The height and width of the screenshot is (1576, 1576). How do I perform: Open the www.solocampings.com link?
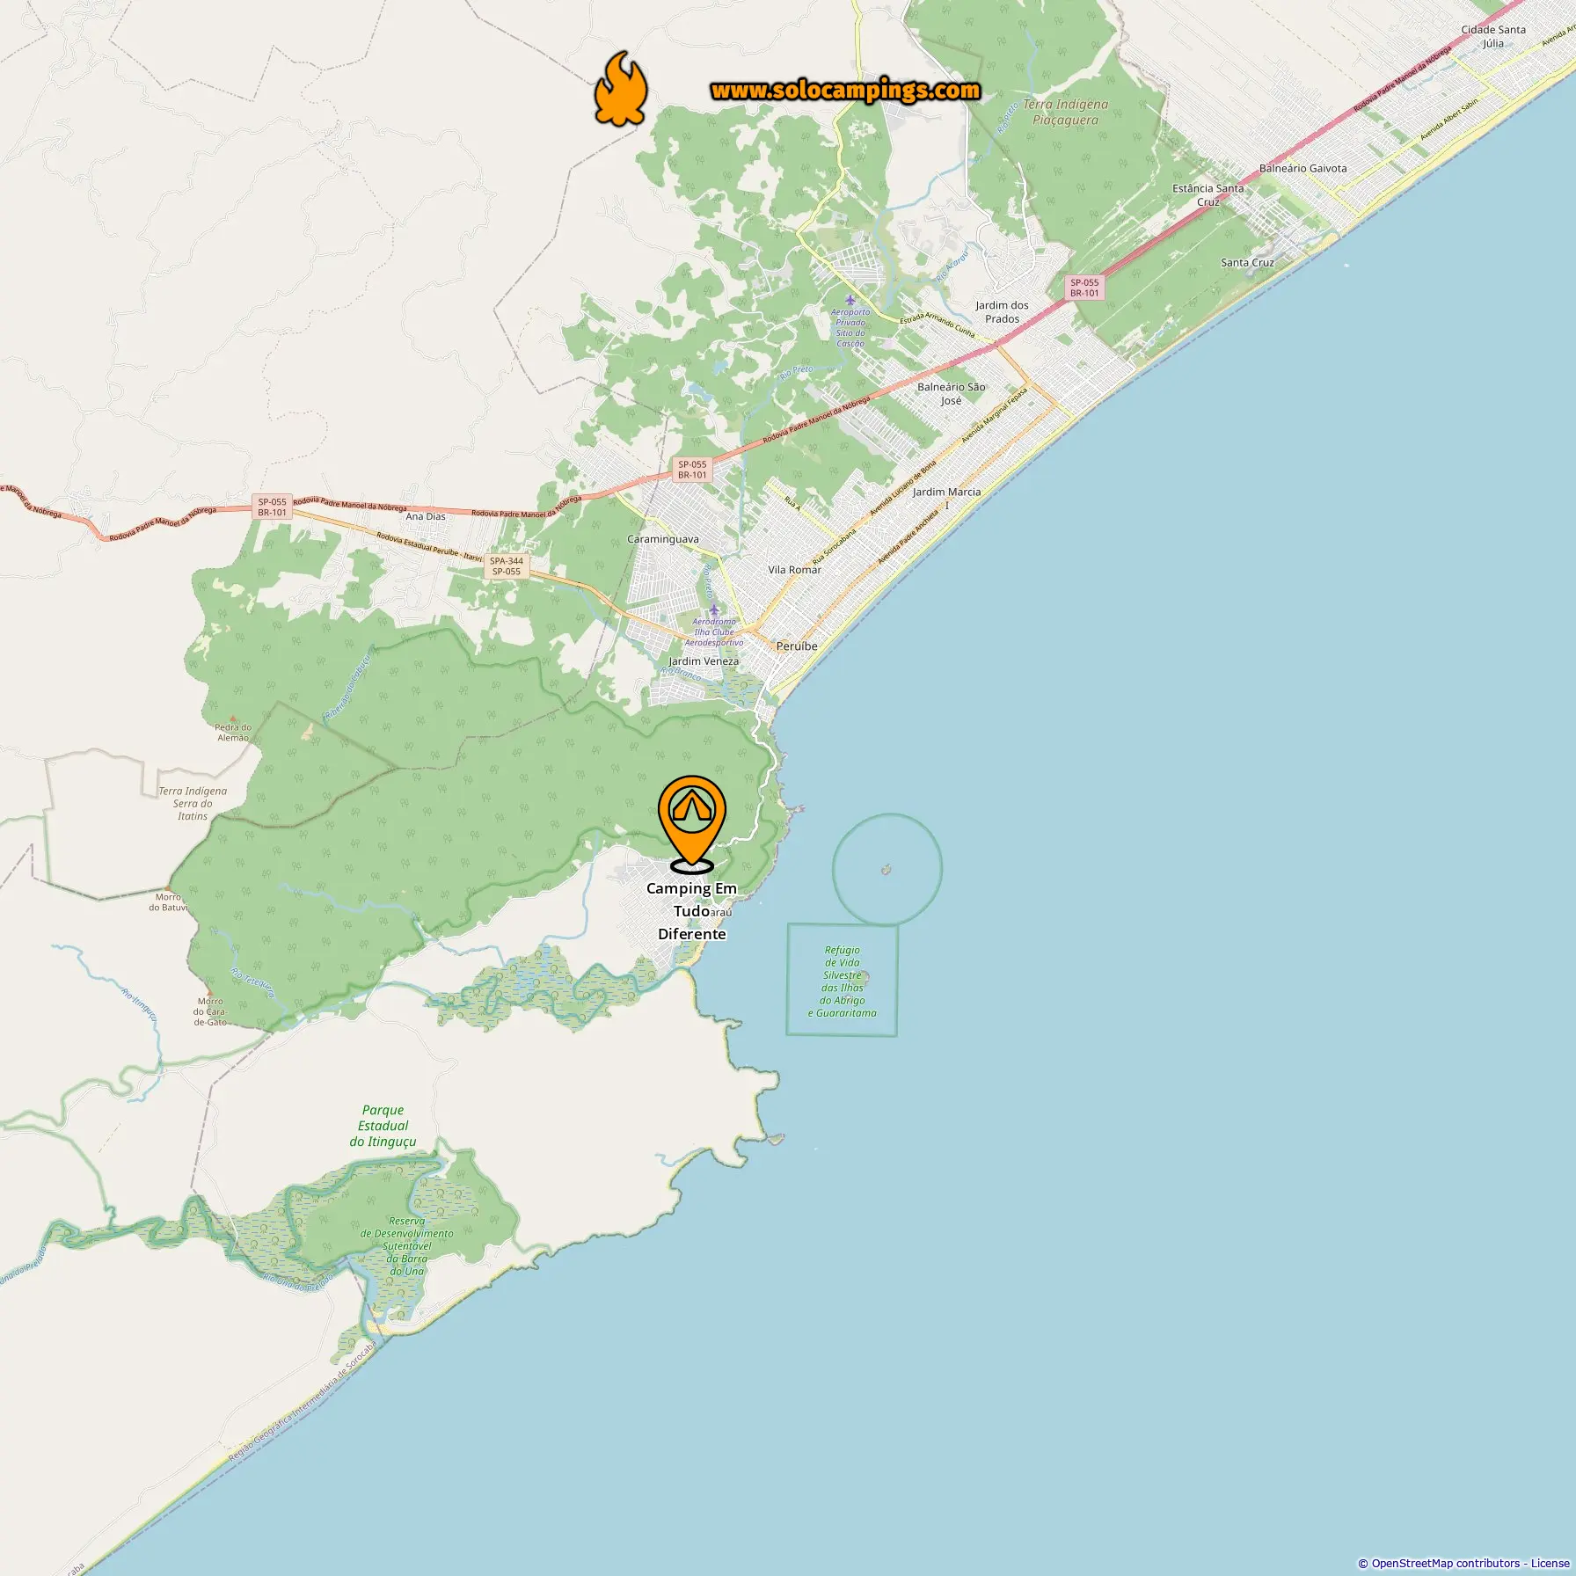coord(845,91)
